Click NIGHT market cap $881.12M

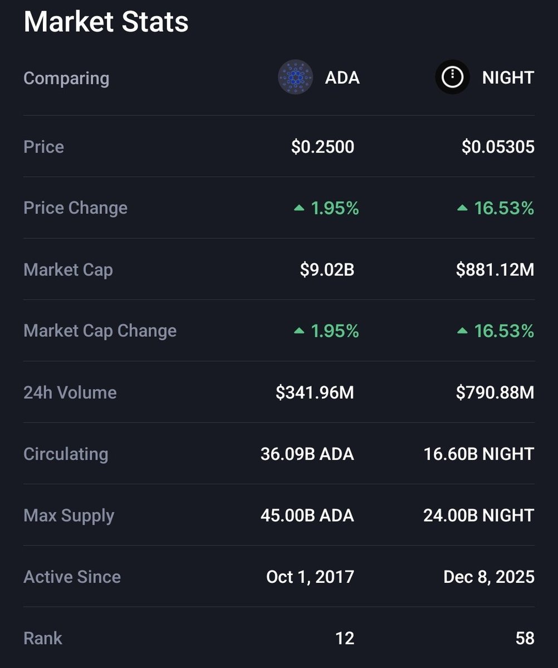(495, 270)
